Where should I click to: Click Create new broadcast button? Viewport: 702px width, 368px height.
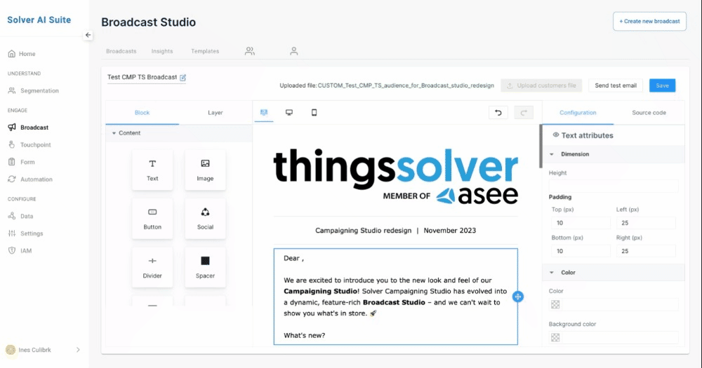point(649,22)
